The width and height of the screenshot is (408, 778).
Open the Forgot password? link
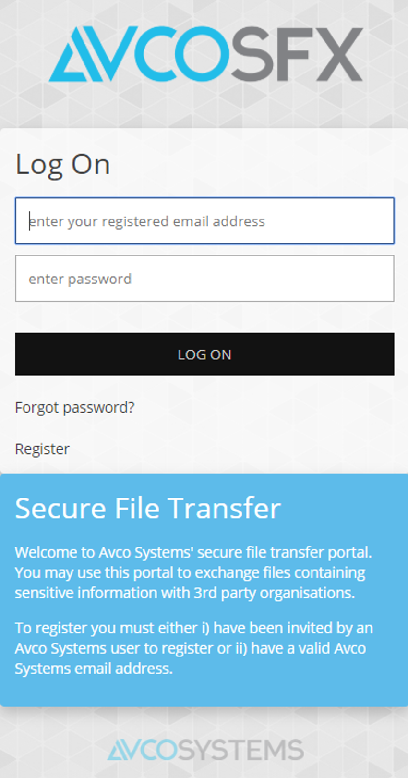(x=75, y=407)
